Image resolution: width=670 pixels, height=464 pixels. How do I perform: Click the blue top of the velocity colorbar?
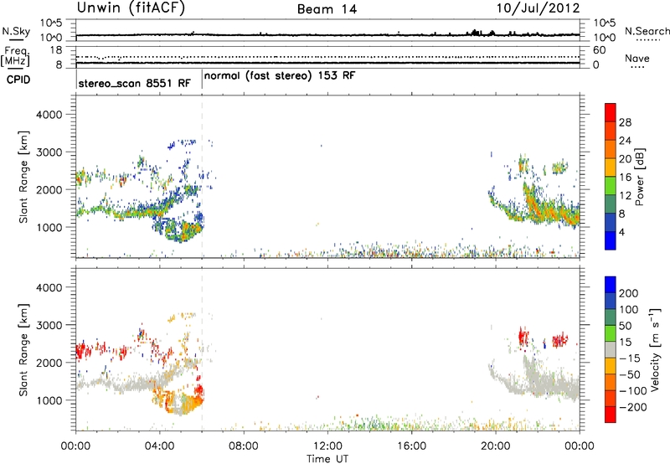click(x=611, y=285)
